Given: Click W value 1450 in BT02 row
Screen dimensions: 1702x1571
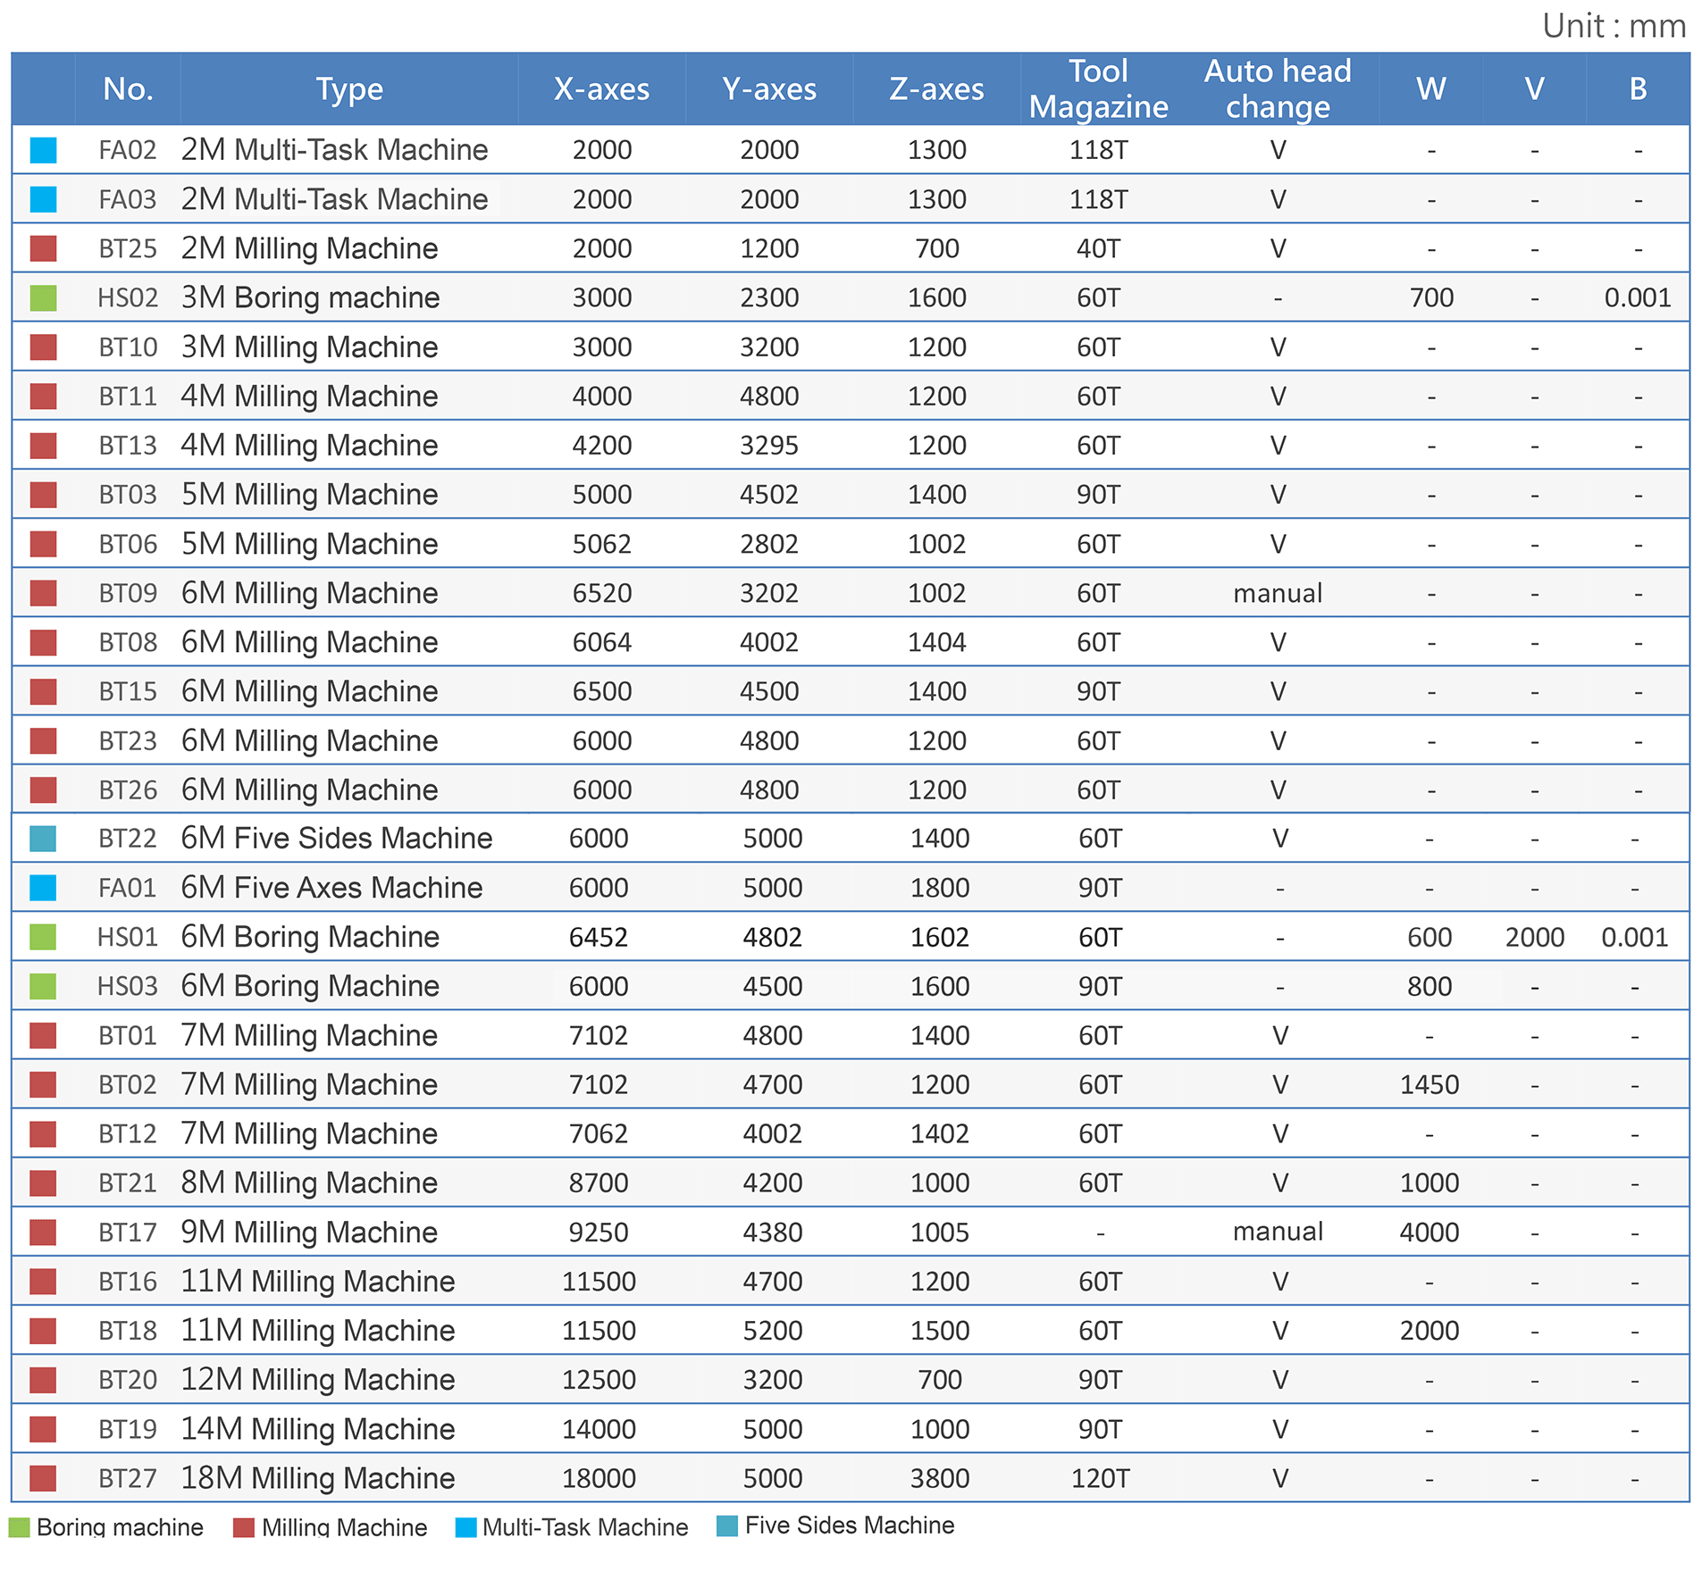Looking at the screenshot, I should point(1430,1084).
